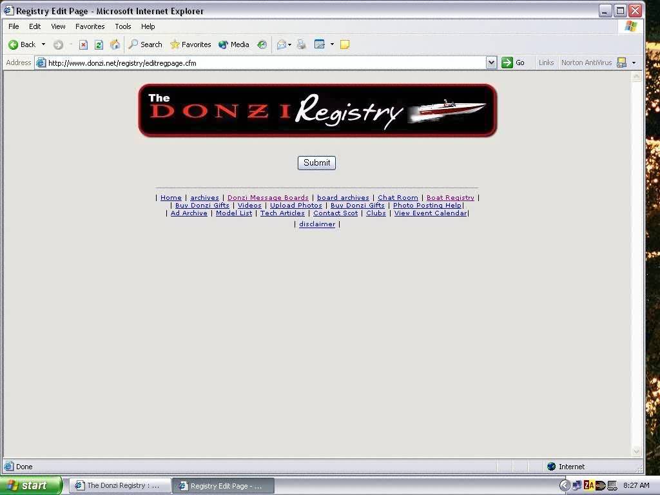Click the Internet zone globe in the status bar
660x495 pixels.
tap(552, 467)
